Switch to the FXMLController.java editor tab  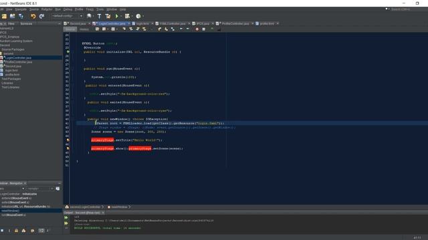click(x=173, y=24)
